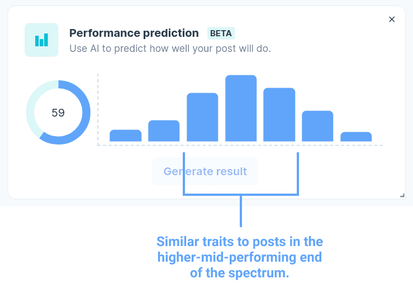
Task: Select the tallest bar in the histogram
Action: 241,108
